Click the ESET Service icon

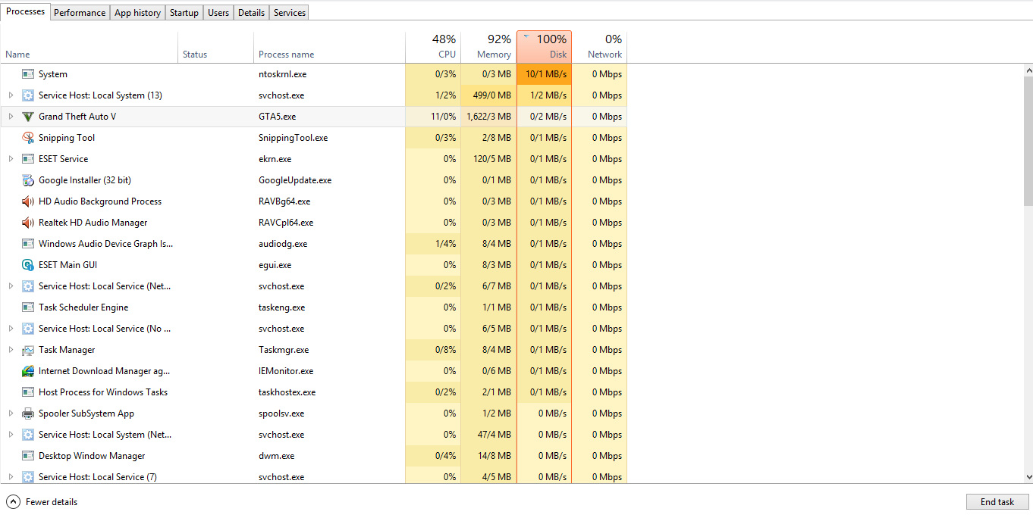pyautogui.click(x=28, y=159)
